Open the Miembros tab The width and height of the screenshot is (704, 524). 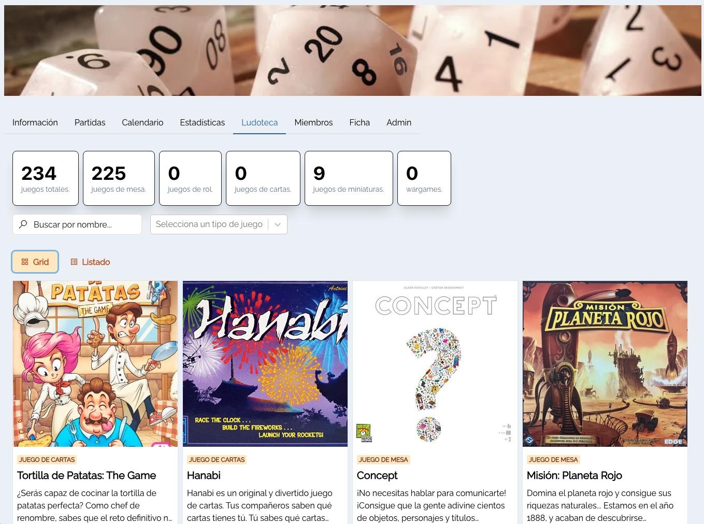313,123
